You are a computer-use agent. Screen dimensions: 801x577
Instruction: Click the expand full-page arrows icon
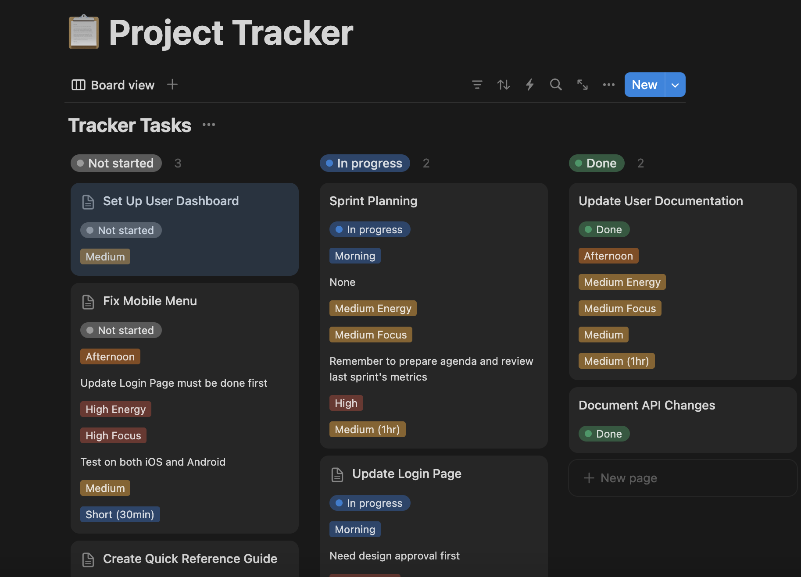(583, 85)
